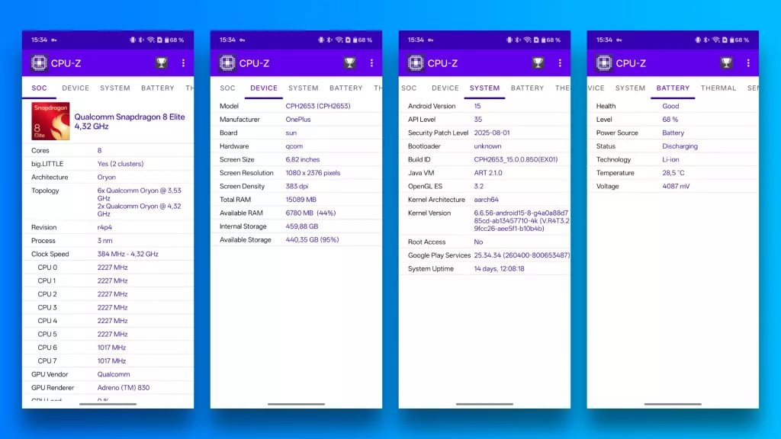Open the SYSTEM tab in the second screen
781x439 pixels.
coord(304,88)
